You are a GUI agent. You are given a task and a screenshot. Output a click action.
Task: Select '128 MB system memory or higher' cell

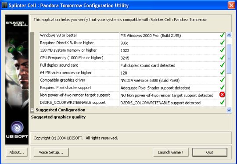79,50
